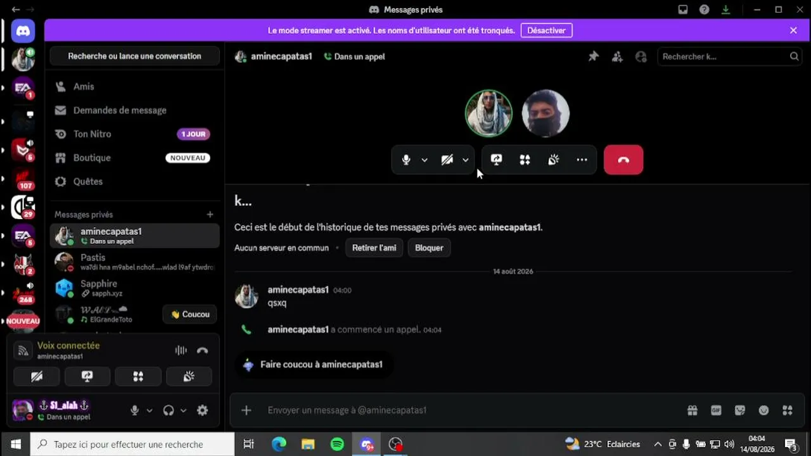This screenshot has height=456, width=811.
Task: Expand microphone options in the call controls
Action: tap(425, 160)
